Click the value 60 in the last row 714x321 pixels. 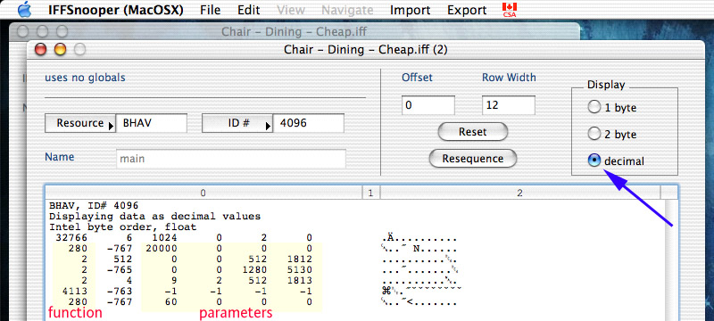170,301
